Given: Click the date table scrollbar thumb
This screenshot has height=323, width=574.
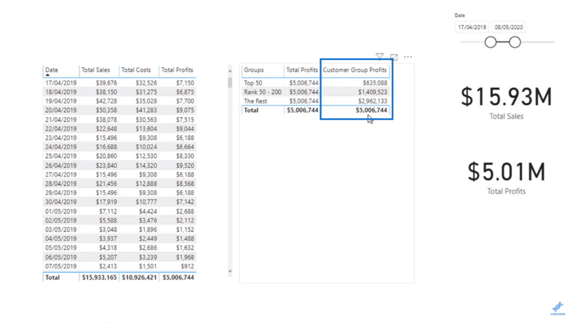Looking at the screenshot, I should (x=229, y=82).
